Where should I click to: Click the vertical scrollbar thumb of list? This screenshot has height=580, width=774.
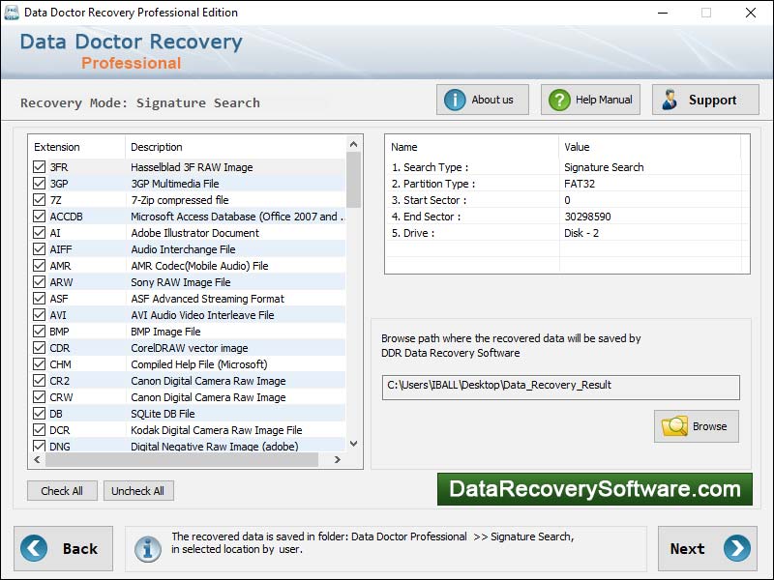click(353, 181)
